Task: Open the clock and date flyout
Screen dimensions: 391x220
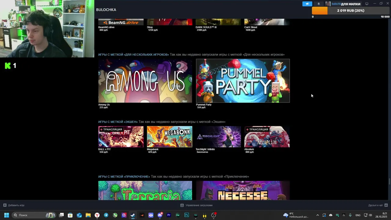Action: click(x=382, y=215)
